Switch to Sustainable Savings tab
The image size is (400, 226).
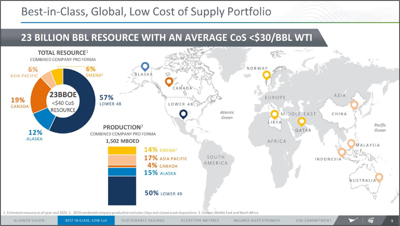(x=143, y=220)
